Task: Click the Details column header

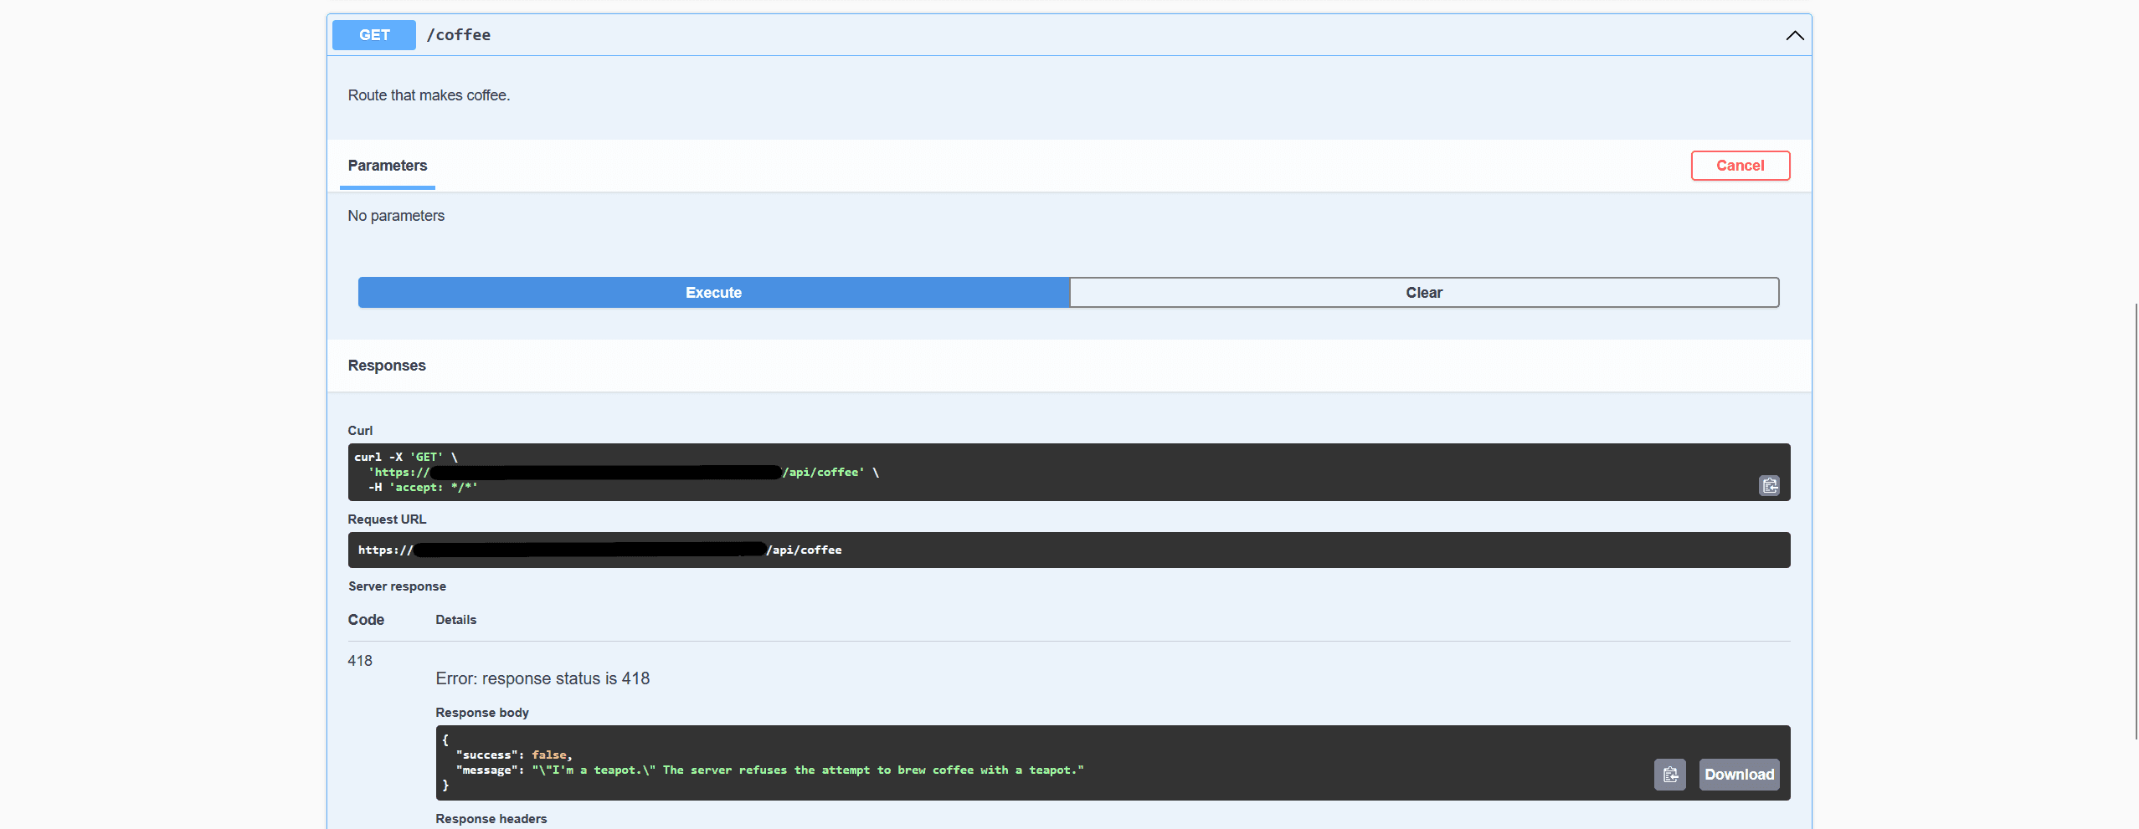Action: pos(455,620)
